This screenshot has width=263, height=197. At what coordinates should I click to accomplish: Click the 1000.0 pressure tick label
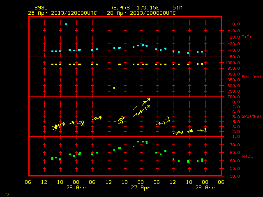point(233,63)
